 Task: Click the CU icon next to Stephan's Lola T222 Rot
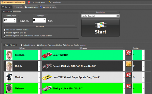[x=129, y=53]
